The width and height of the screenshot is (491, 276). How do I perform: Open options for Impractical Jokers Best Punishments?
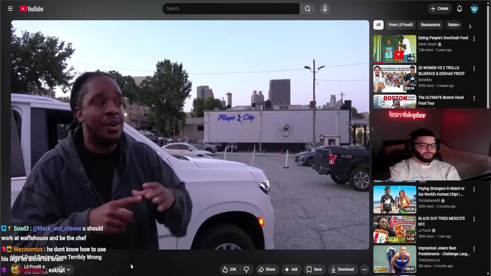pyautogui.click(x=474, y=249)
